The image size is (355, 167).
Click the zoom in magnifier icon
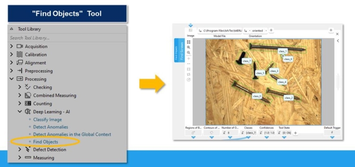pos(188,47)
